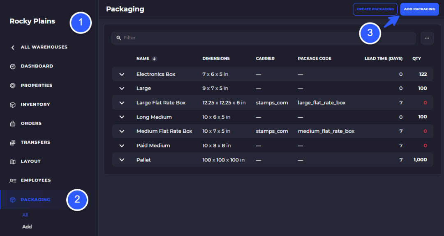Expand the Medium Flat Rate Box row

coord(122,131)
